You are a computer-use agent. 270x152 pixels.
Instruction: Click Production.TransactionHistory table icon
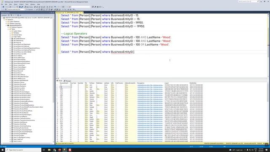12,118
